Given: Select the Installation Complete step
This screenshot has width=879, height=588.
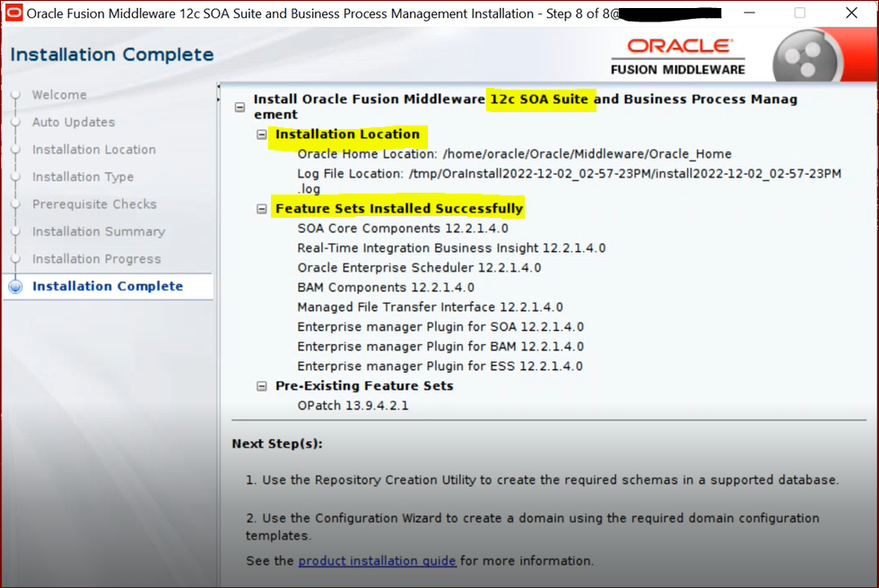Looking at the screenshot, I should point(108,286).
